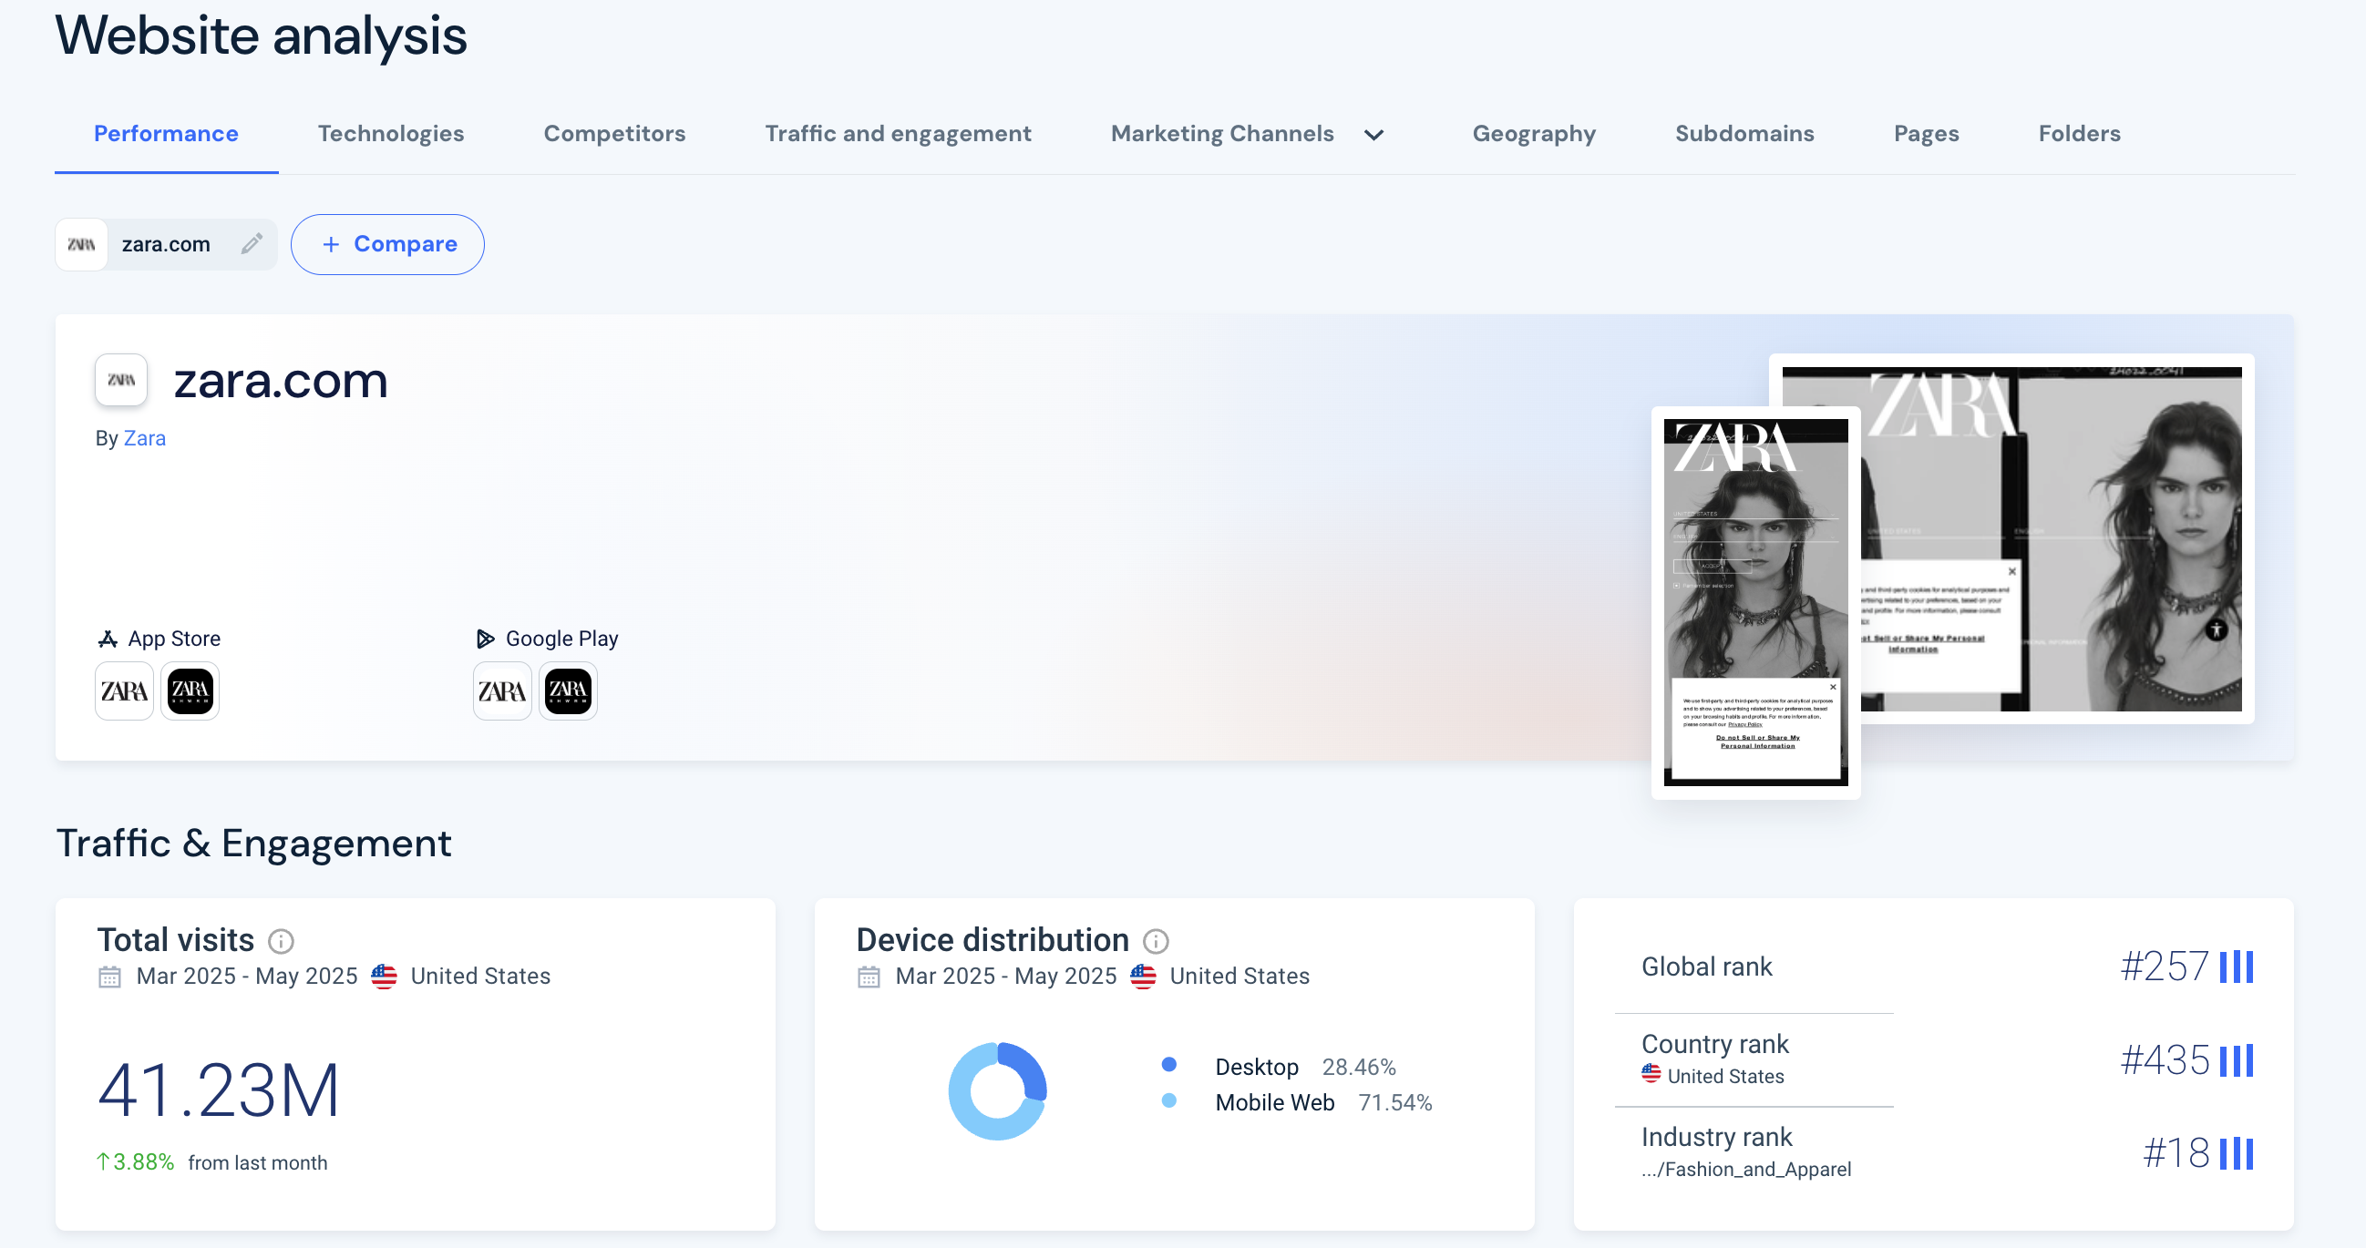2366x1248 pixels.
Task: Click the Total visits calendar icon
Action: (x=109, y=977)
